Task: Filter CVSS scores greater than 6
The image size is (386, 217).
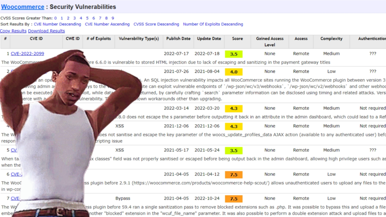Action: 93,18
